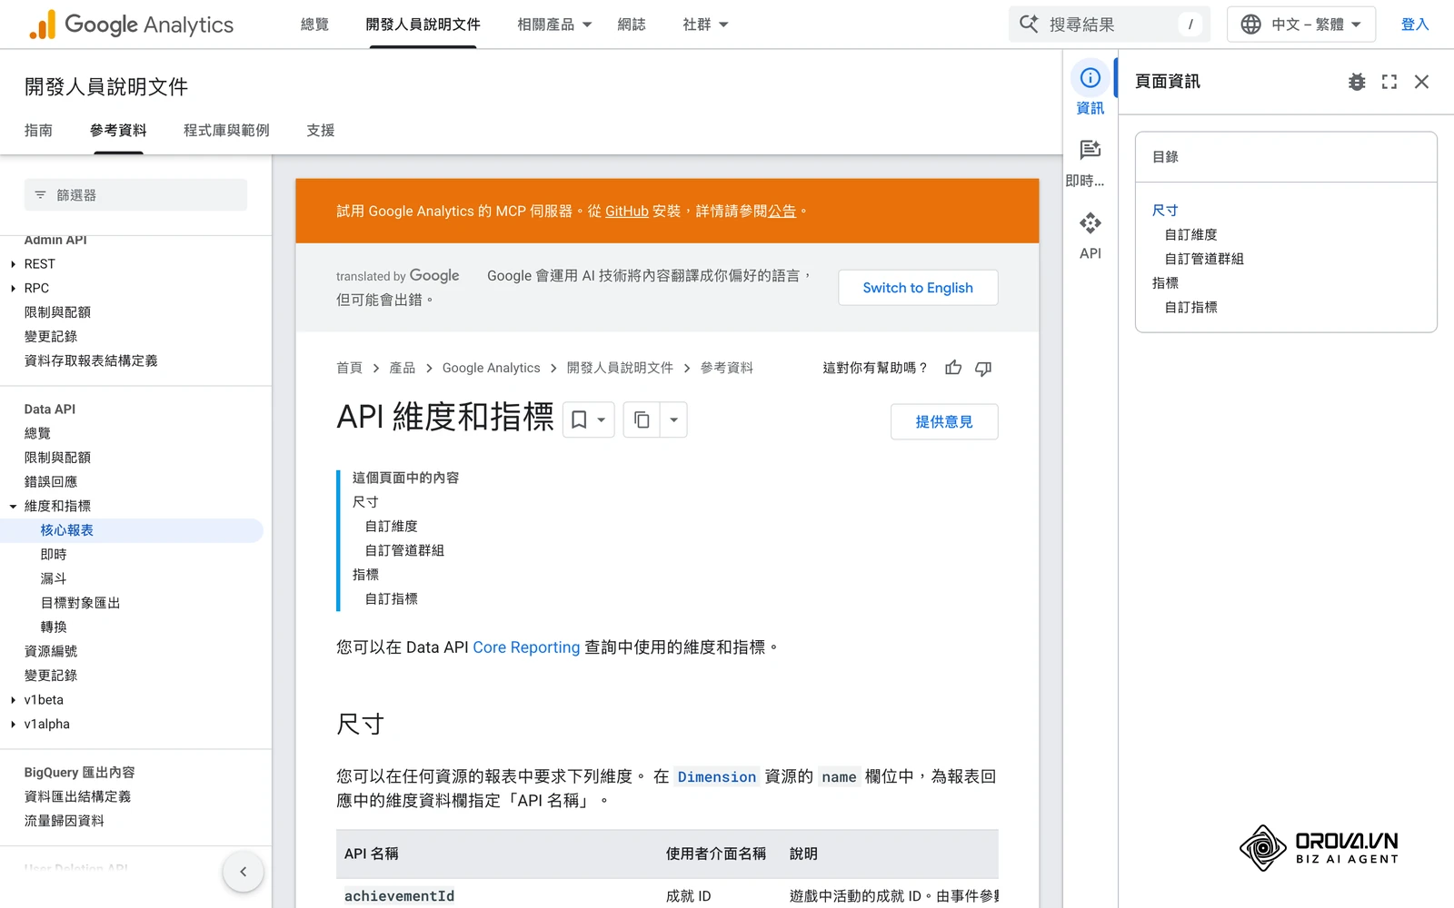Close the 頁面資訊 panel
Viewport: 1454px width, 908px height.
click(x=1422, y=82)
